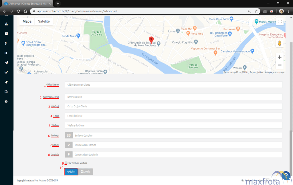Click the Endereço Completo address field

[x=177, y=135]
